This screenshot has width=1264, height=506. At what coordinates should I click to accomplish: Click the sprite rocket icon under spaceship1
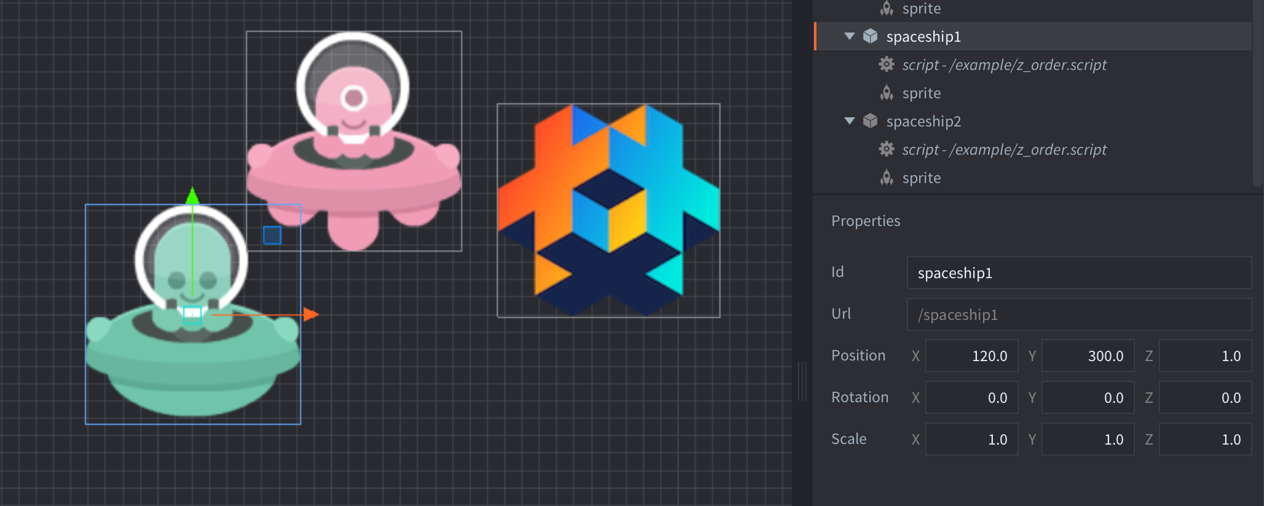[887, 93]
